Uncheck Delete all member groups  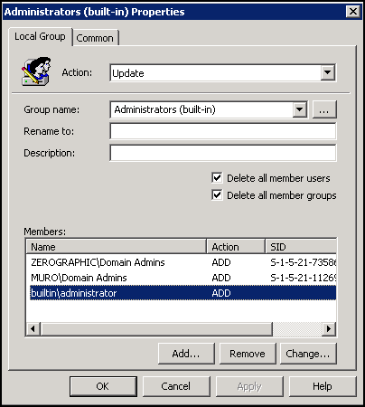click(x=217, y=195)
